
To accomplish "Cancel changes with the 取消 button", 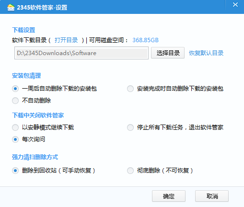I will [212, 196].
